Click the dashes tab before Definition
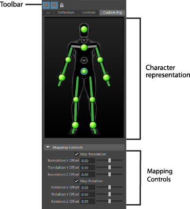 click(x=48, y=13)
